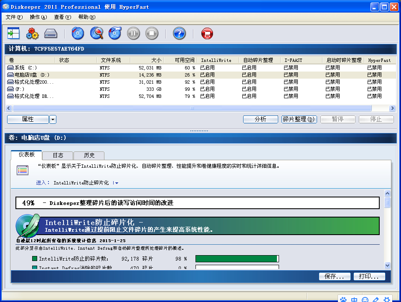401x302 pixels.
Task: Click the analyze magnifier toolbar icon
Action: [x=96, y=33]
